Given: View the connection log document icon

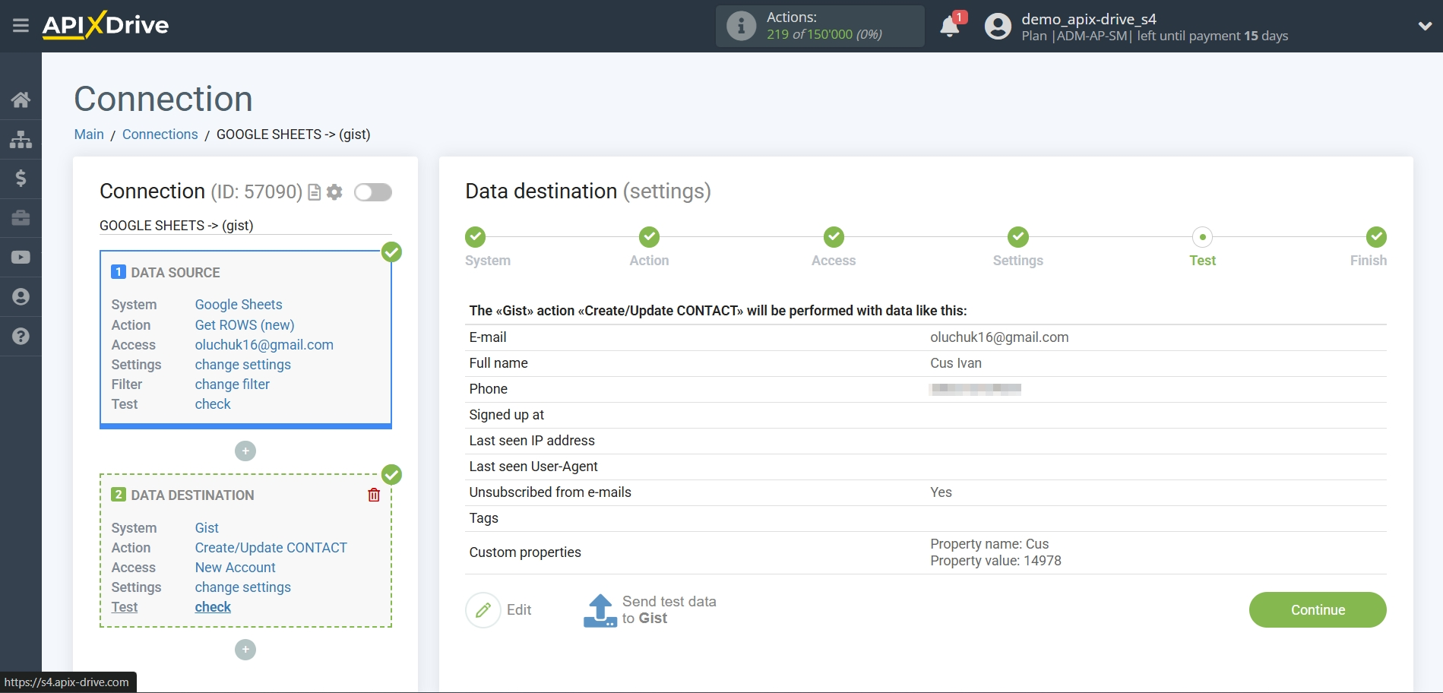Looking at the screenshot, I should 314,192.
